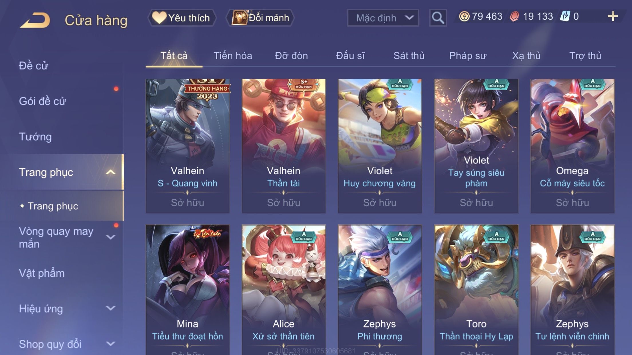Image resolution: width=632 pixels, height=355 pixels.
Task: Select the Pháp sư tab
Action: pyautogui.click(x=468, y=55)
